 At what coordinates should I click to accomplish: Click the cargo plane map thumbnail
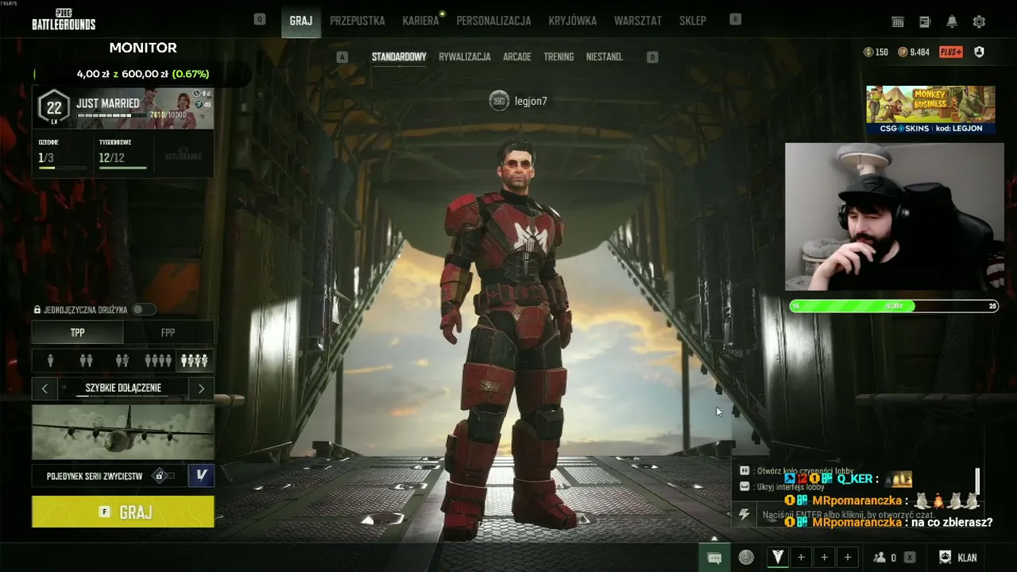(123, 432)
